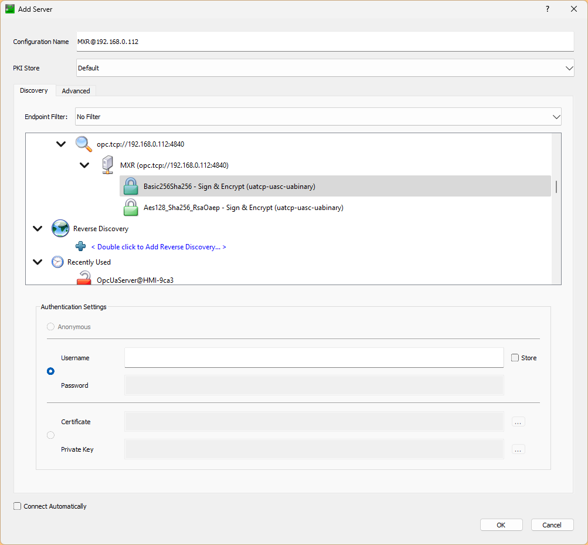Image resolution: width=588 pixels, height=545 pixels.
Task: Switch to the Discovery tab
Action: [34, 90]
